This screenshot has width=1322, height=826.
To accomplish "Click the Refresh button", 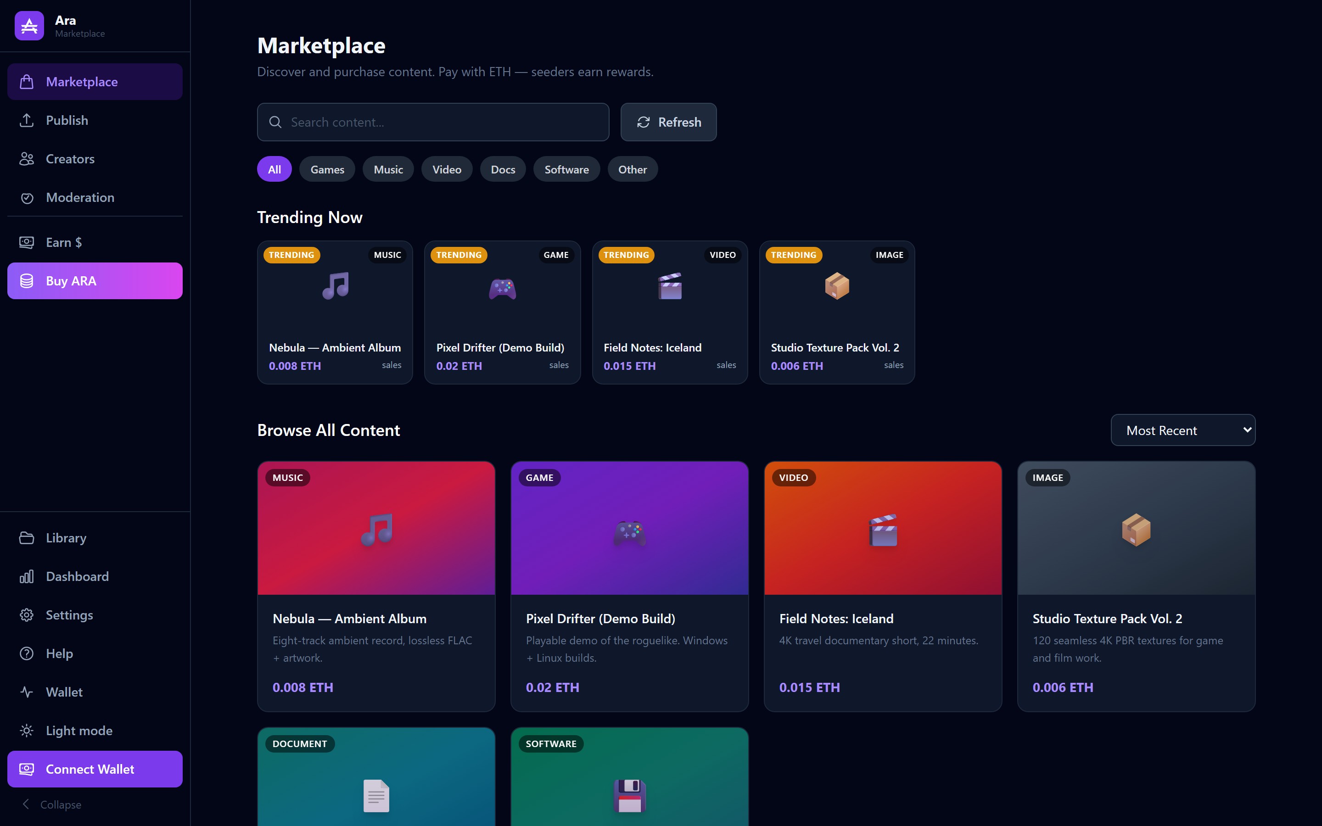I will tap(669, 123).
